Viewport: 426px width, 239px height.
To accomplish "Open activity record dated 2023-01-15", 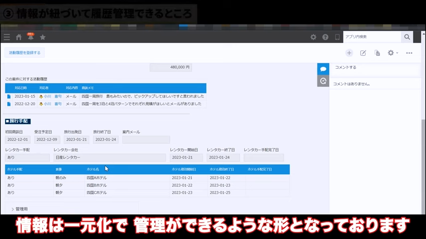I will 9,96.
